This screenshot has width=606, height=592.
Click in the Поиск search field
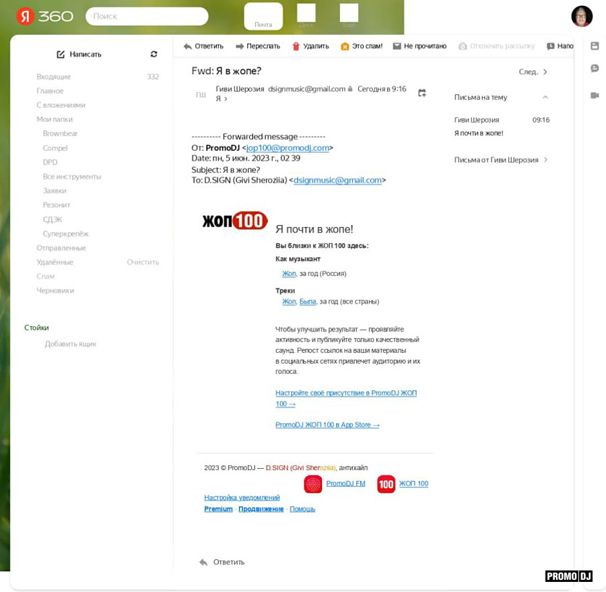click(x=147, y=16)
